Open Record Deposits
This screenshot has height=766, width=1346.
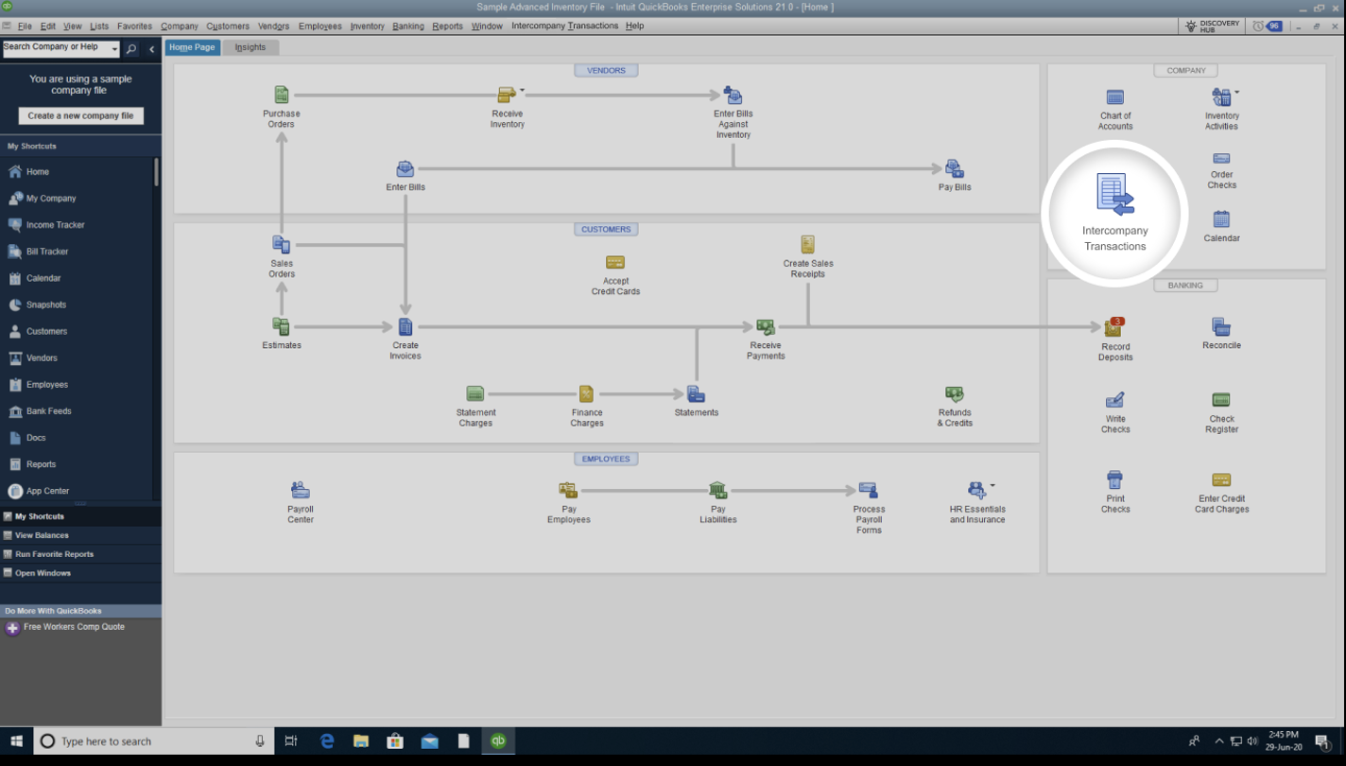pyautogui.click(x=1115, y=327)
